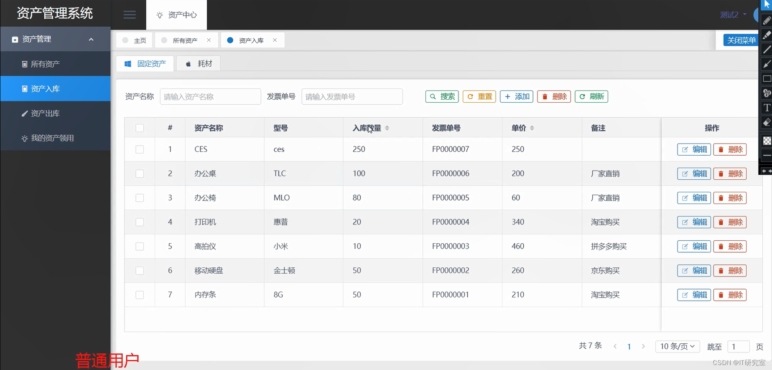Edit the 办公桌 row
The width and height of the screenshot is (772, 370).
click(x=694, y=174)
